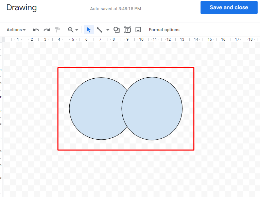The width and height of the screenshot is (260, 197).
Task: Click the vertical ruler on the left
Action: (x=1, y=119)
